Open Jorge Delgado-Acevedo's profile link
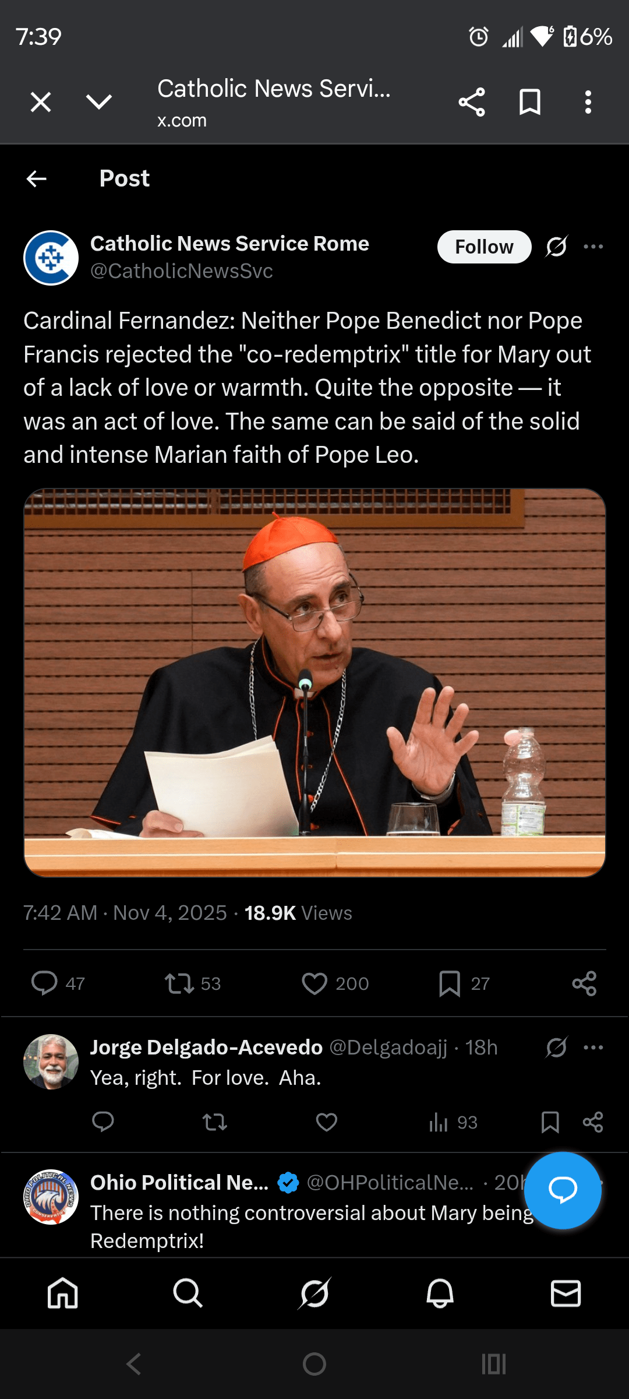 (206, 1048)
